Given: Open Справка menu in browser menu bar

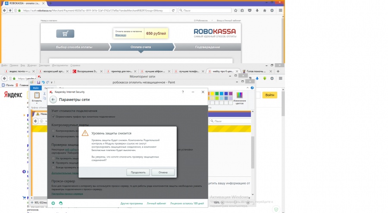Looking at the screenshot, I should (x=75, y=65).
